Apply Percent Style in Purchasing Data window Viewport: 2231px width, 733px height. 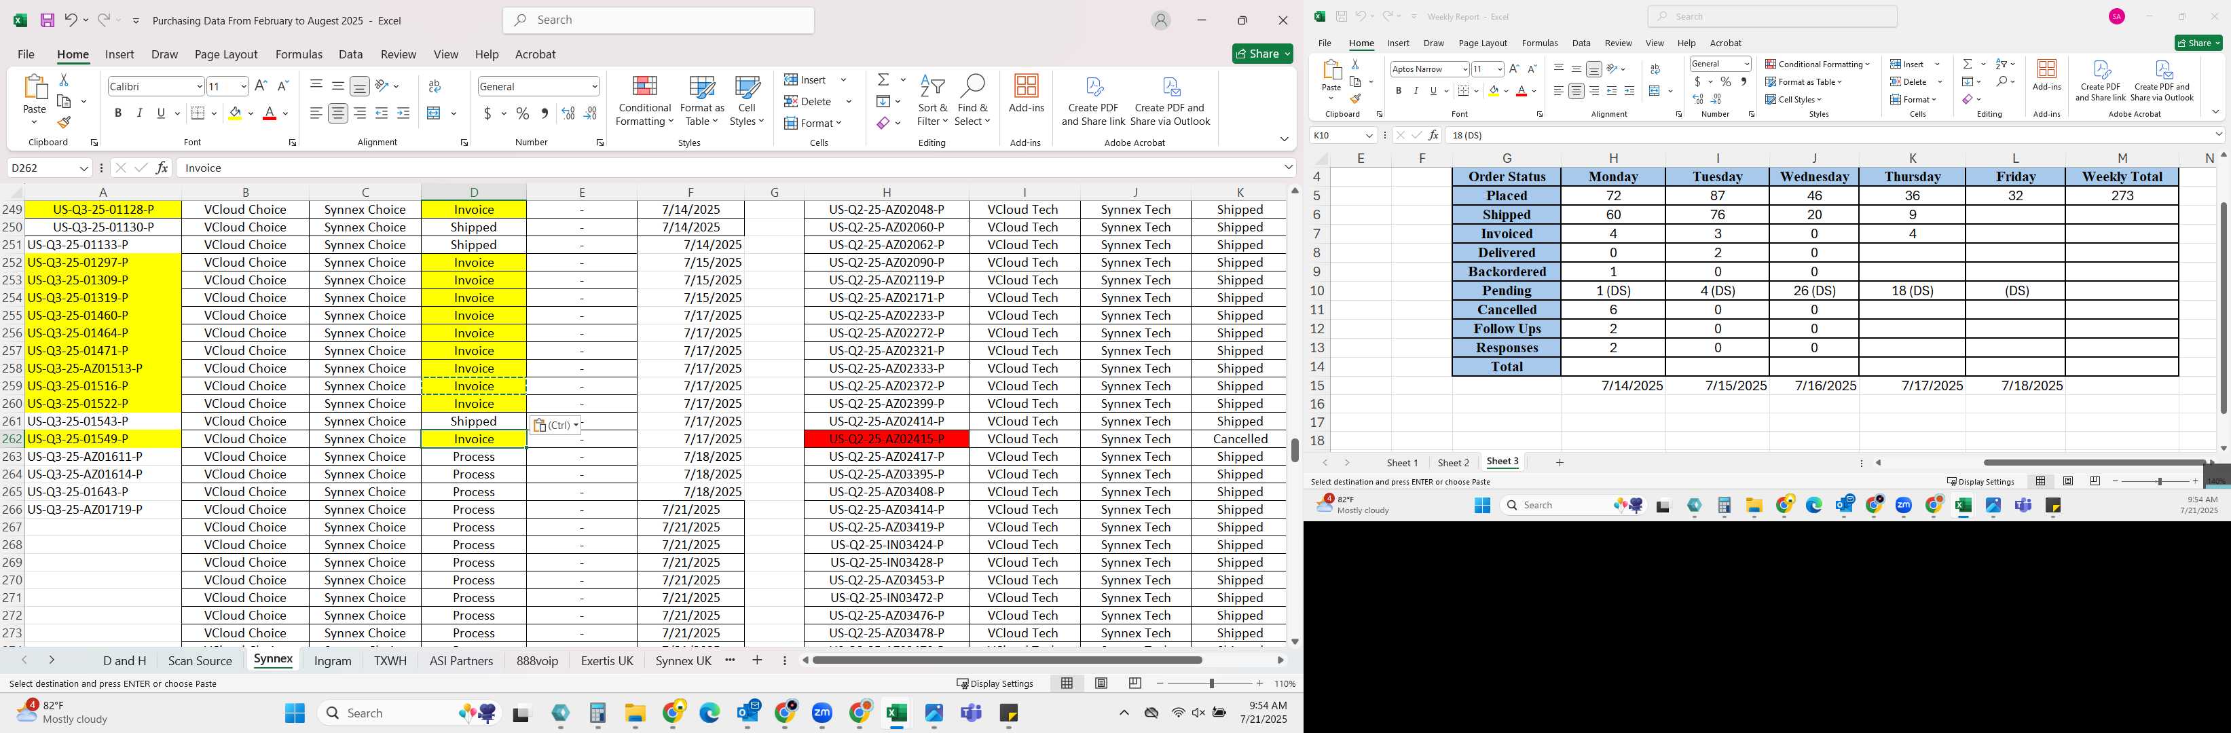click(x=522, y=113)
